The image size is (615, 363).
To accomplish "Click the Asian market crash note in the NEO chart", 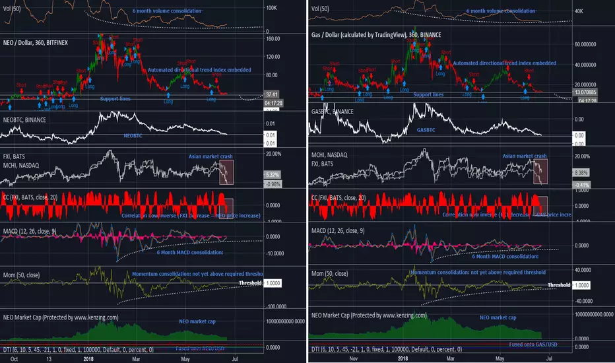I will pos(210,156).
